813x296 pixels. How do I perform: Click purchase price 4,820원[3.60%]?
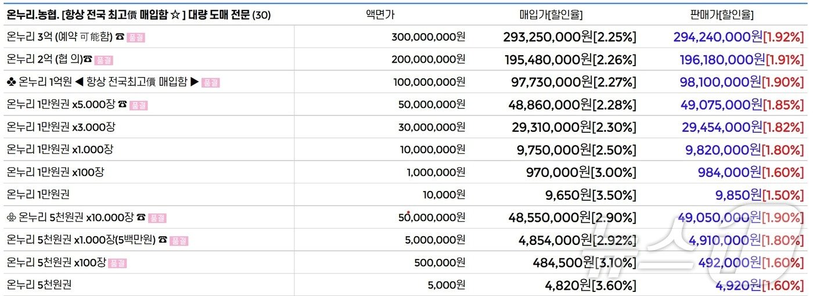coord(591,286)
